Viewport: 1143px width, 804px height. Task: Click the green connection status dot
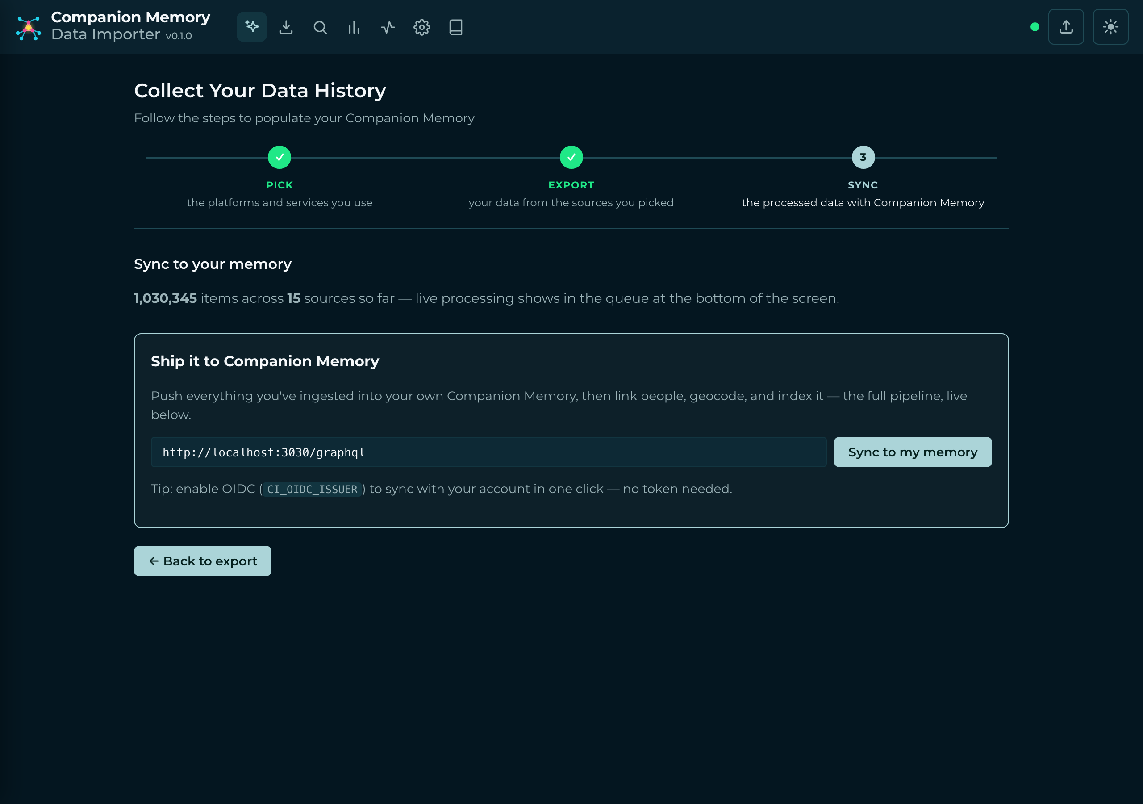pos(1035,27)
